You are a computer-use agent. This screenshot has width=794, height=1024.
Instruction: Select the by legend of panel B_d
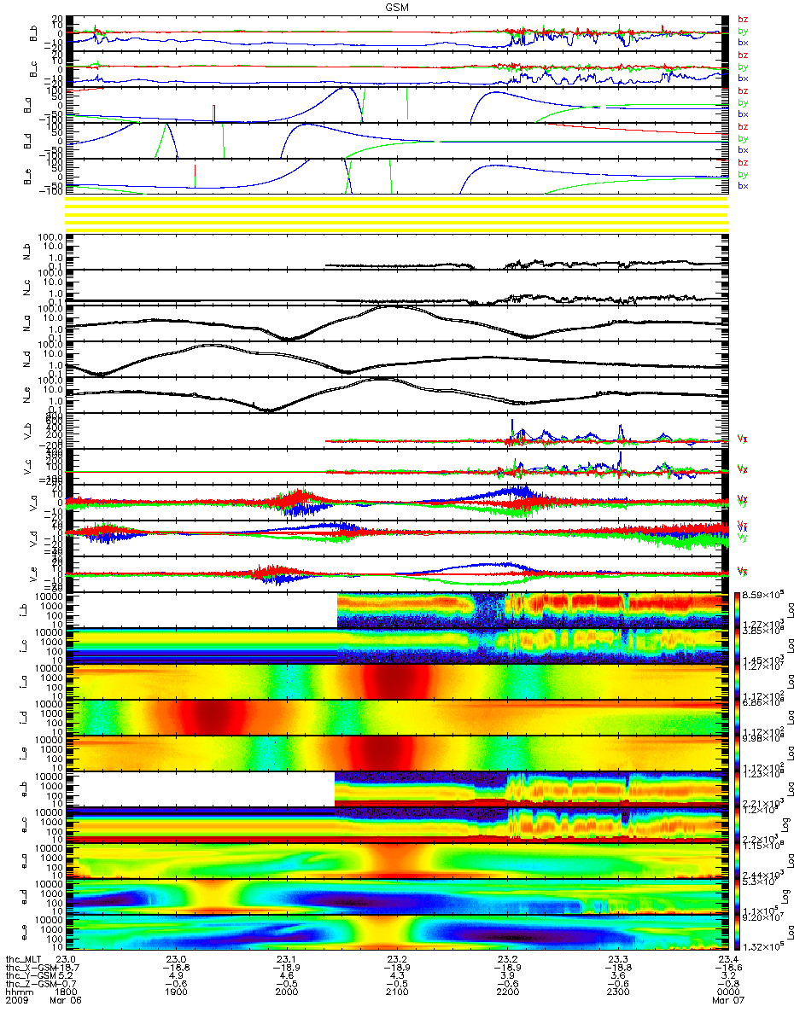coord(742,138)
